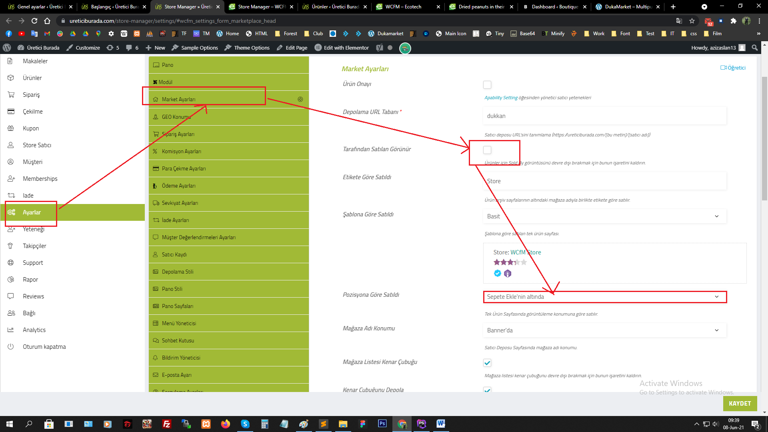The image size is (768, 432).
Task: Click the Çekilme card icon
Action: coord(11,112)
